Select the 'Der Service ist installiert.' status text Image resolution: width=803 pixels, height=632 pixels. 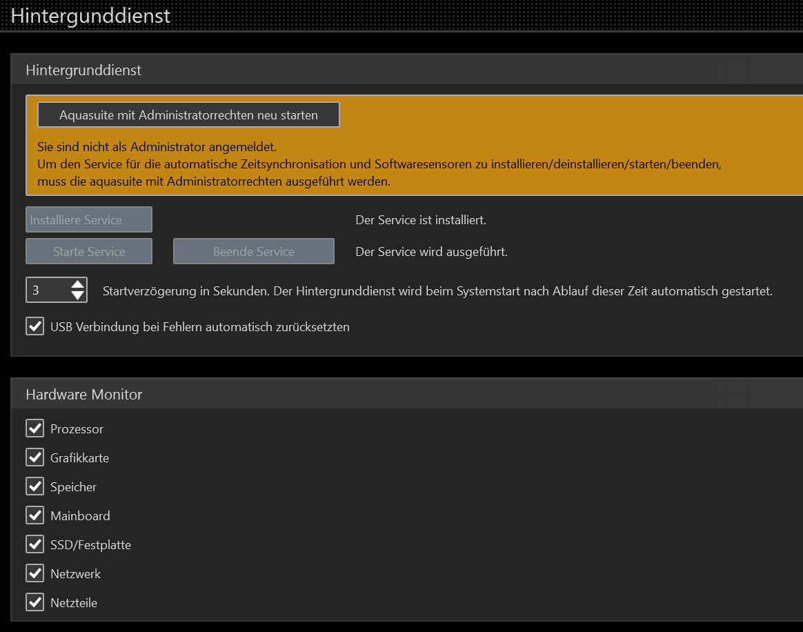[421, 220]
